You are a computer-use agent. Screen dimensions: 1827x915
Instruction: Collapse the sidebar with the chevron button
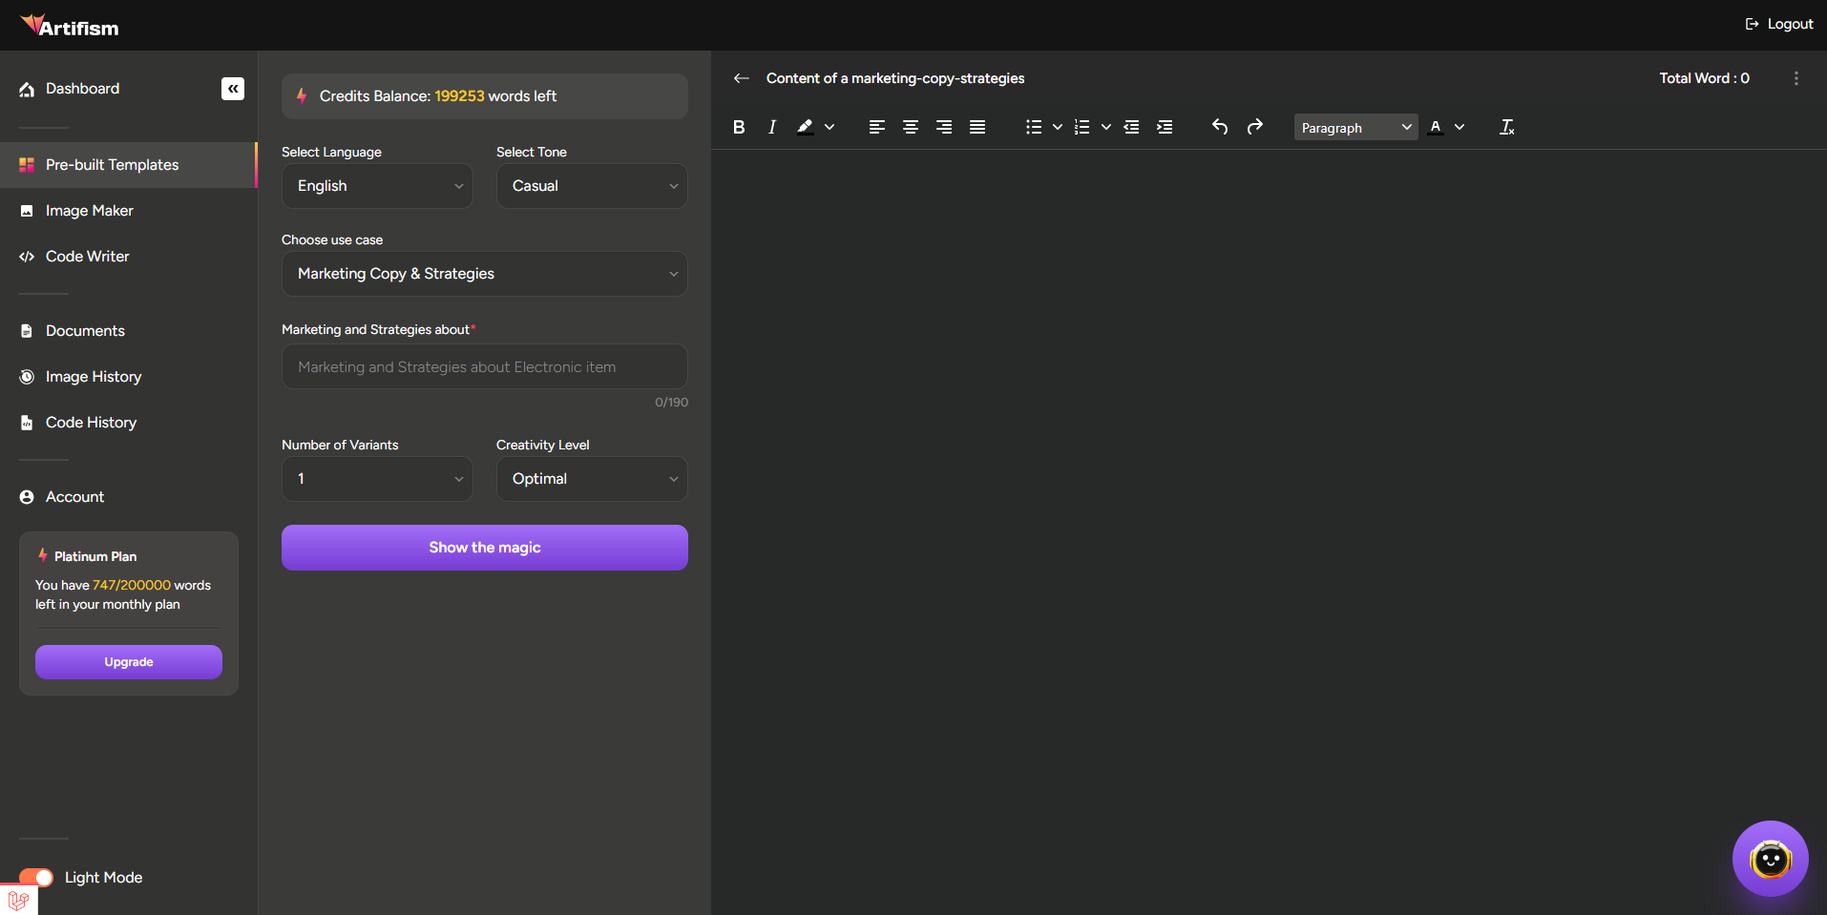(x=232, y=88)
